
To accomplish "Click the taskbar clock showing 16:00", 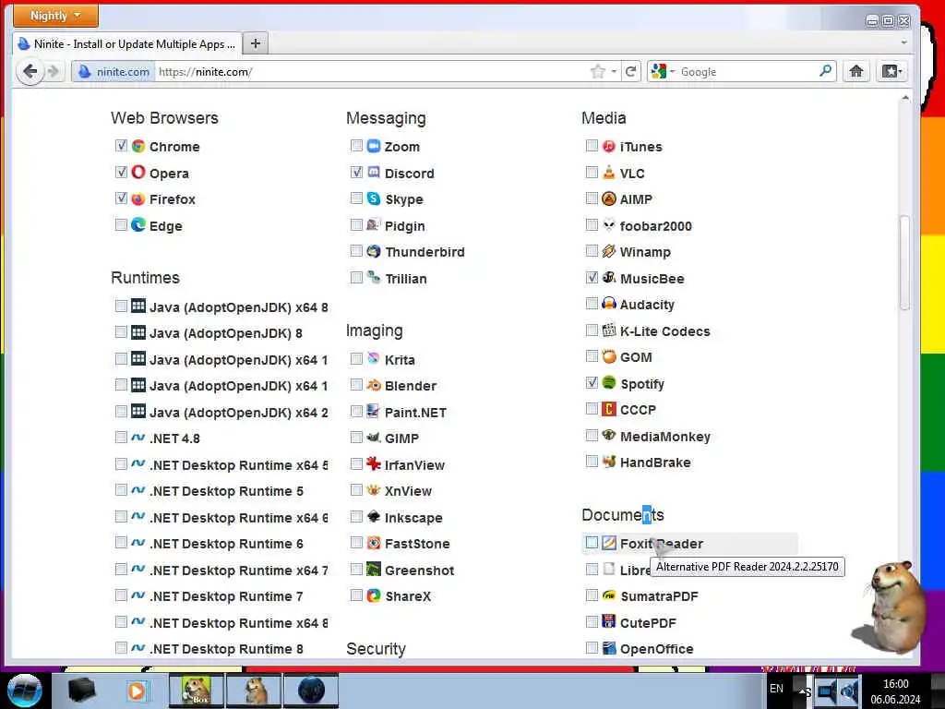I will (x=895, y=691).
